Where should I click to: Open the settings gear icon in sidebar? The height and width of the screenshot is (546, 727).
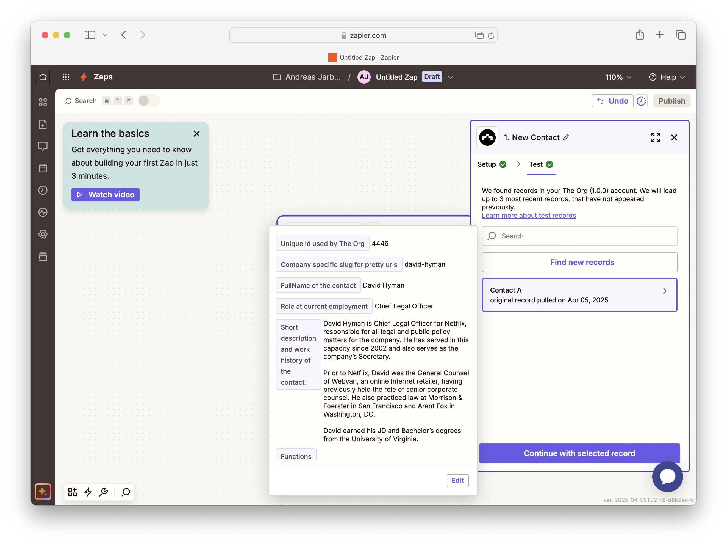[43, 234]
